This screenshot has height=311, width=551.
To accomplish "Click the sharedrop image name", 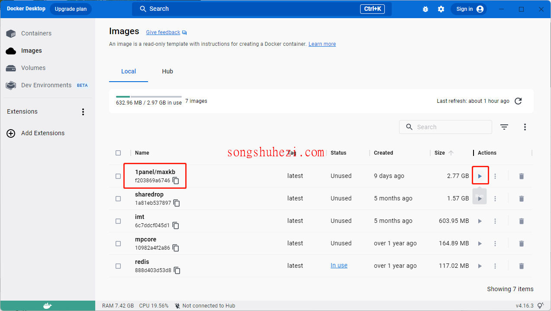I will 149,194.
